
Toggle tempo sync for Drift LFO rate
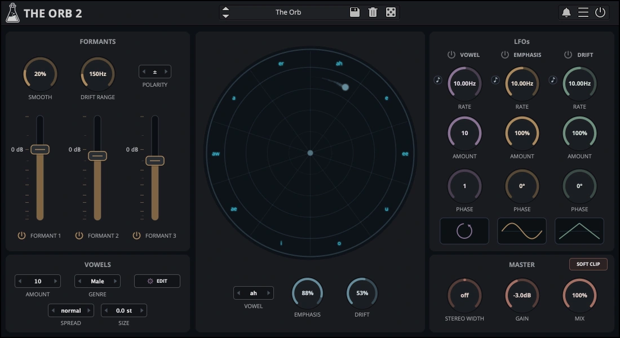(553, 80)
